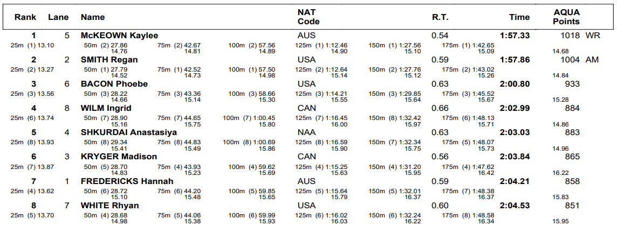Select SMITH Regan's name
This screenshot has width=617, height=226.
(x=109, y=60)
